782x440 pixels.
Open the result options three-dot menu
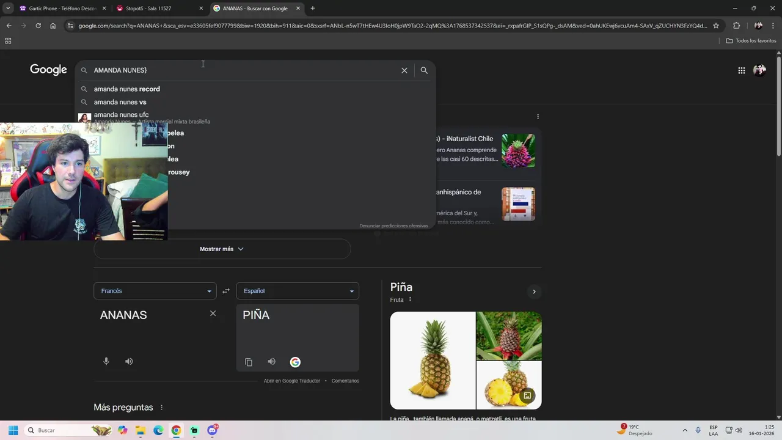pyautogui.click(x=538, y=116)
